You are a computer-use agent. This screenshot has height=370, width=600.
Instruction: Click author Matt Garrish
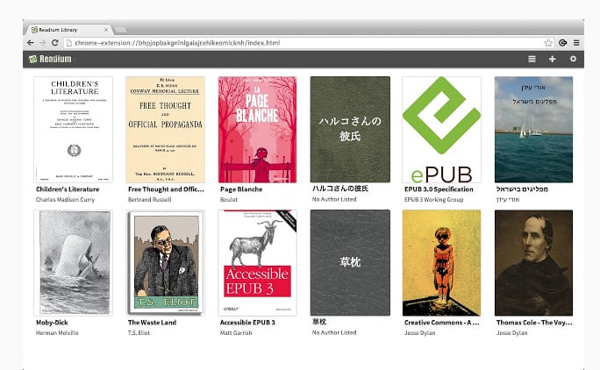pos(236,333)
